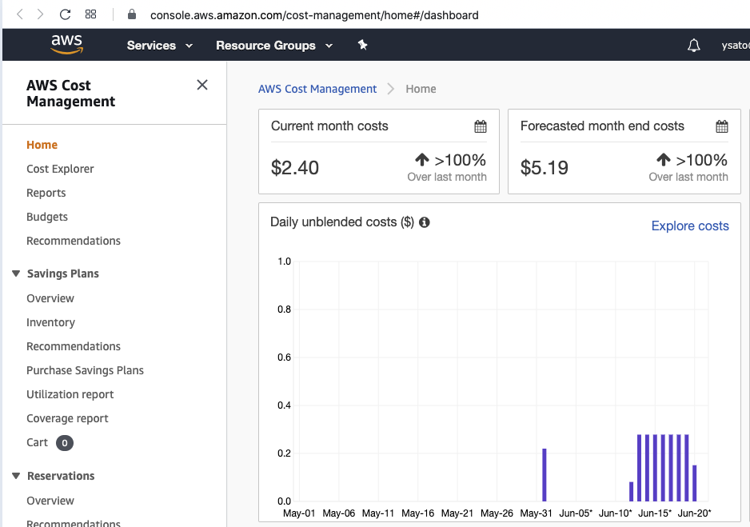Open the notifications bell
The height and width of the screenshot is (527, 750).
pos(693,46)
